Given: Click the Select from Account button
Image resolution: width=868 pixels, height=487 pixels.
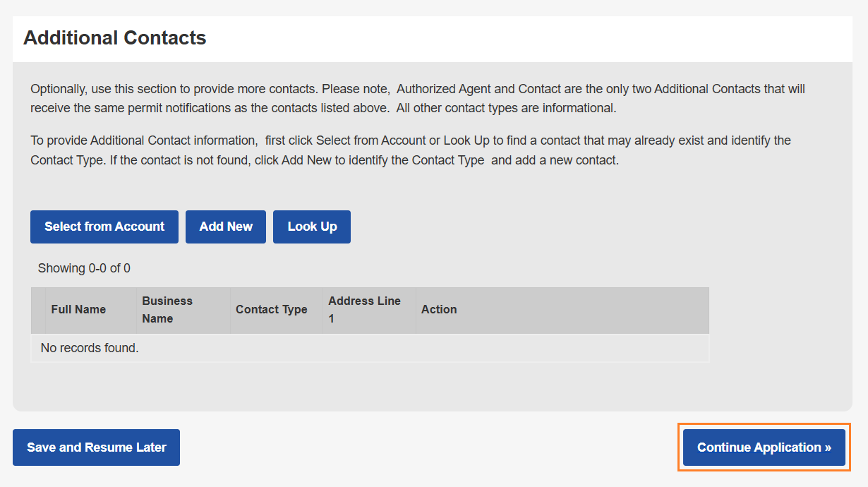Looking at the screenshot, I should tap(104, 227).
